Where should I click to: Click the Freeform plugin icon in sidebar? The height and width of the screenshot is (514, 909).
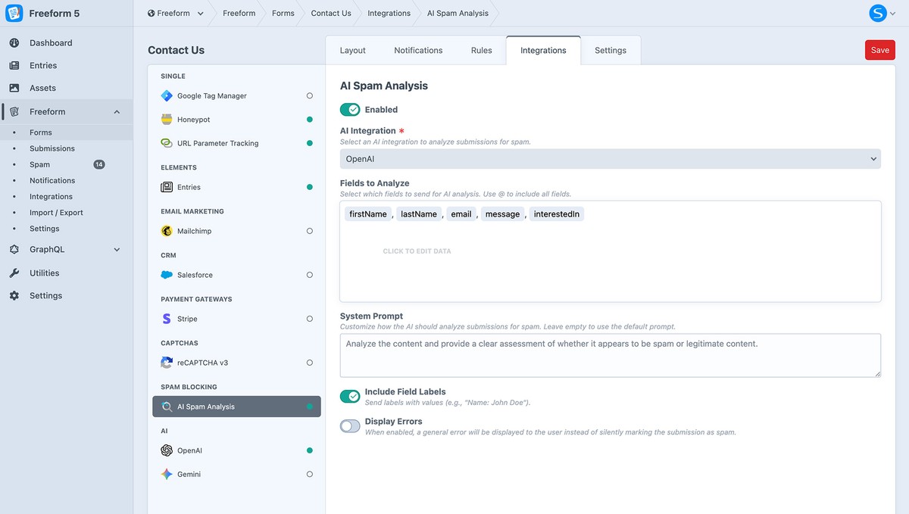pos(14,112)
